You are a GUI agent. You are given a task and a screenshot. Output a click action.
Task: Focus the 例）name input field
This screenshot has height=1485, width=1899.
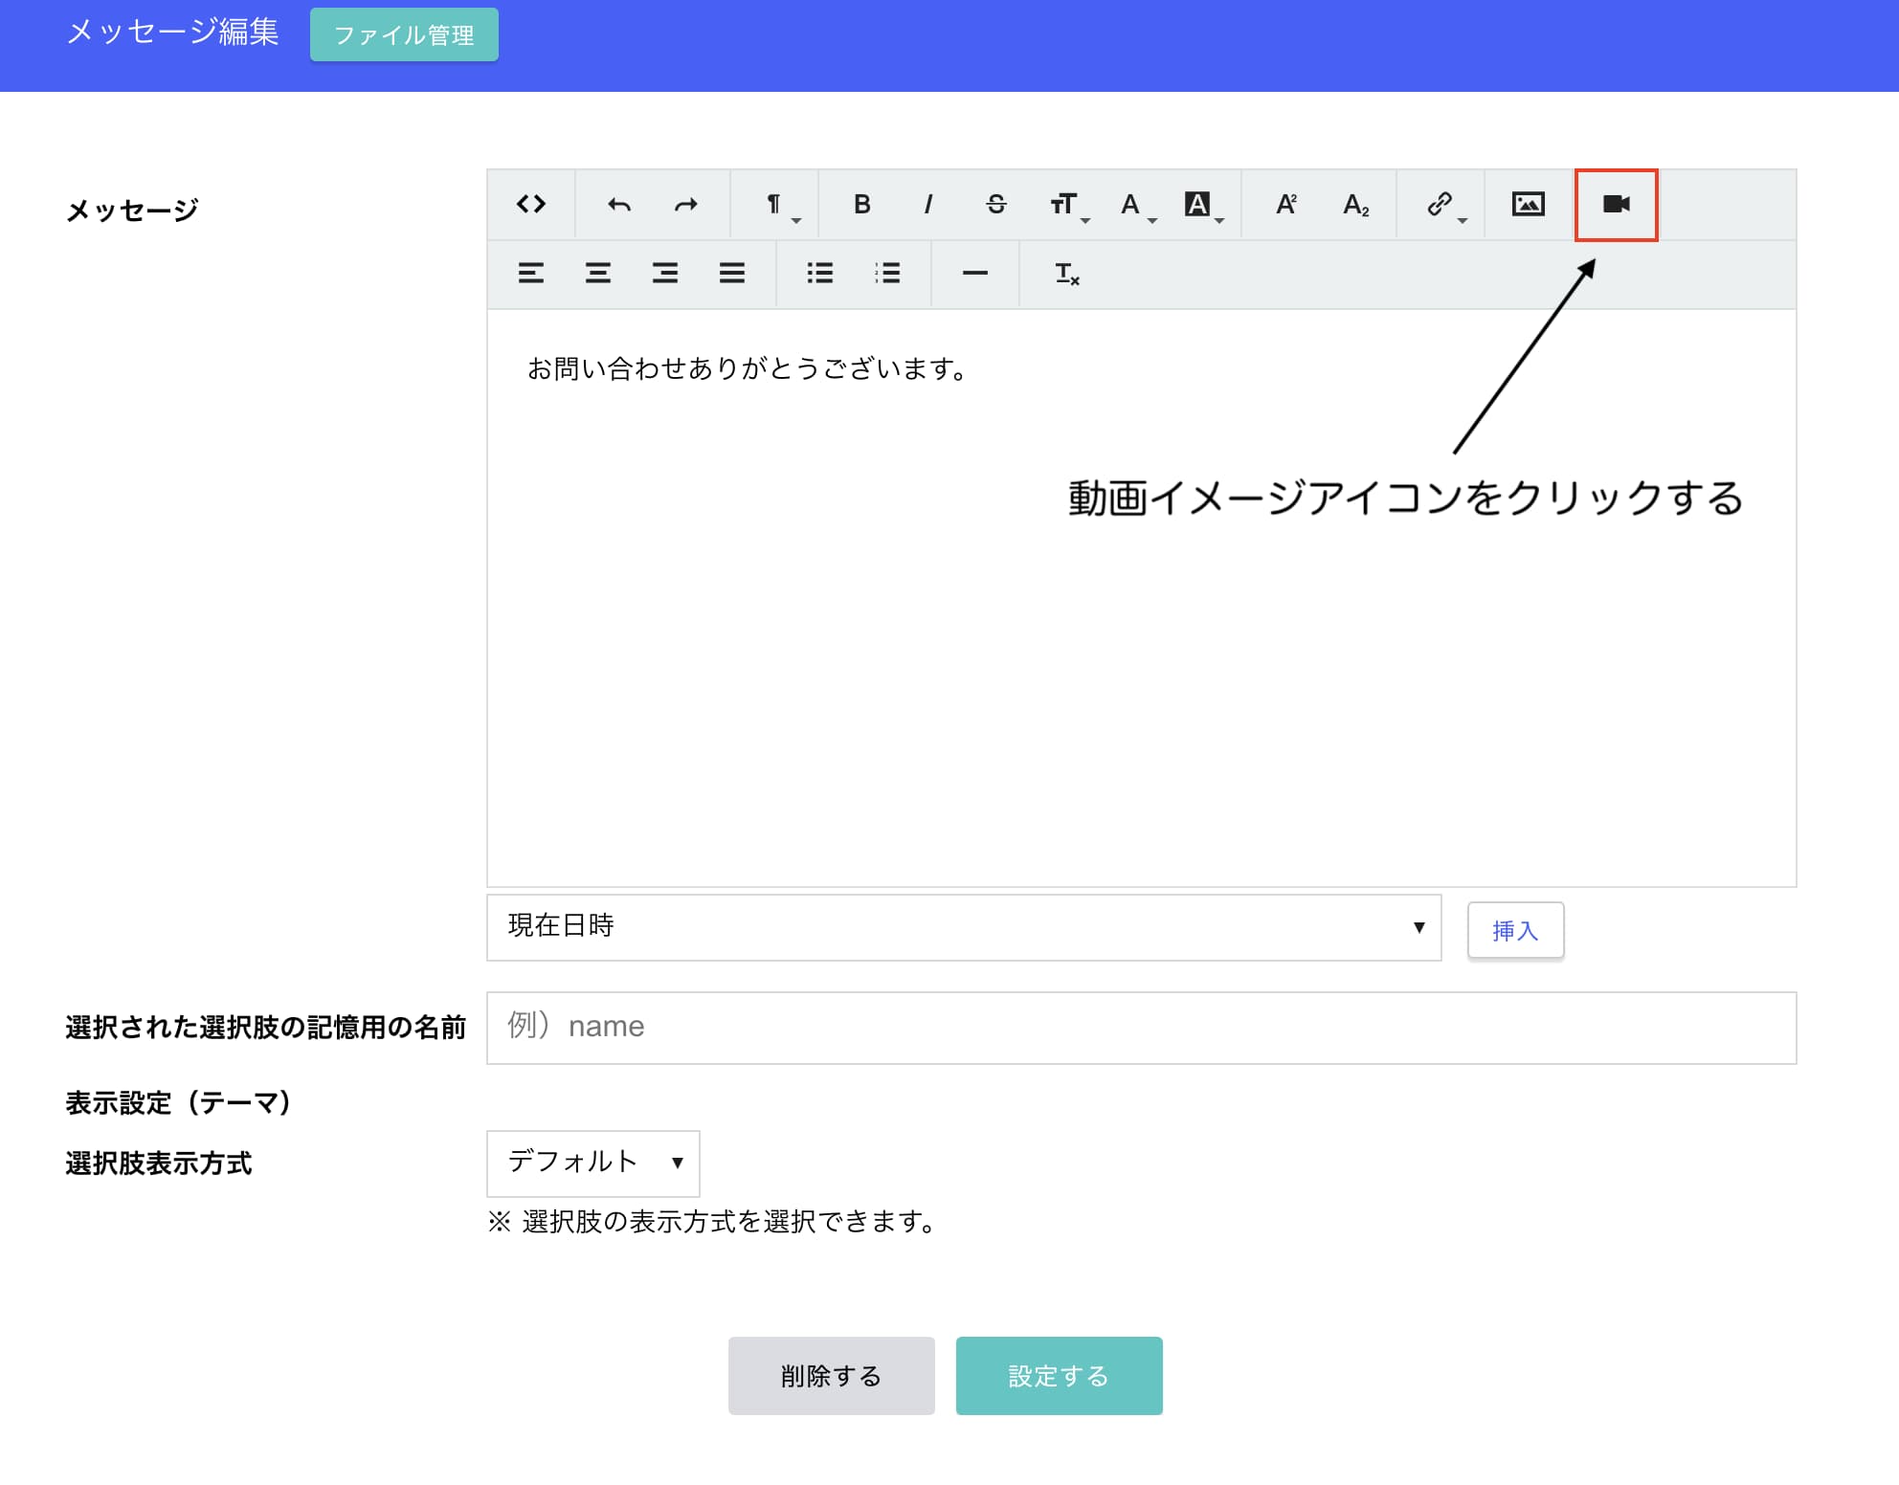coord(1141,1028)
